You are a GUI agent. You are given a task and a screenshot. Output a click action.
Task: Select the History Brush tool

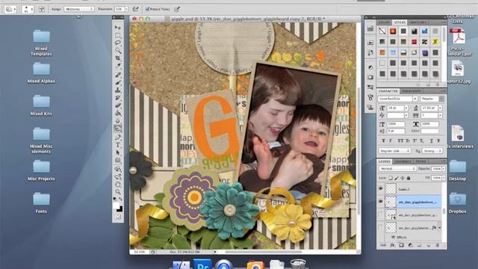pyautogui.click(x=118, y=98)
